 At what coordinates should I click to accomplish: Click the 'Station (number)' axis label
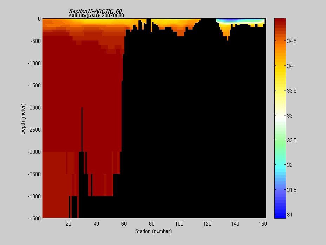pyautogui.click(x=154, y=231)
